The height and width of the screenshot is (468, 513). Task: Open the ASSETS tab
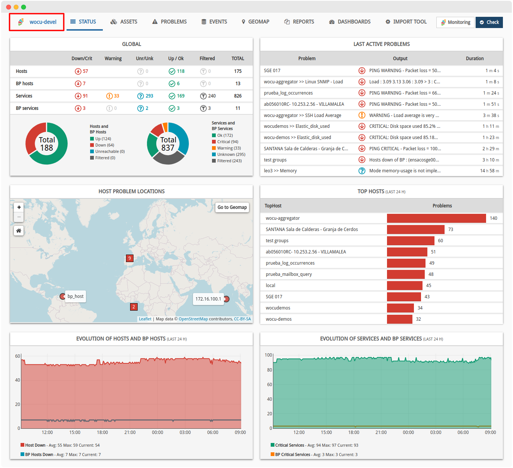pyautogui.click(x=124, y=22)
